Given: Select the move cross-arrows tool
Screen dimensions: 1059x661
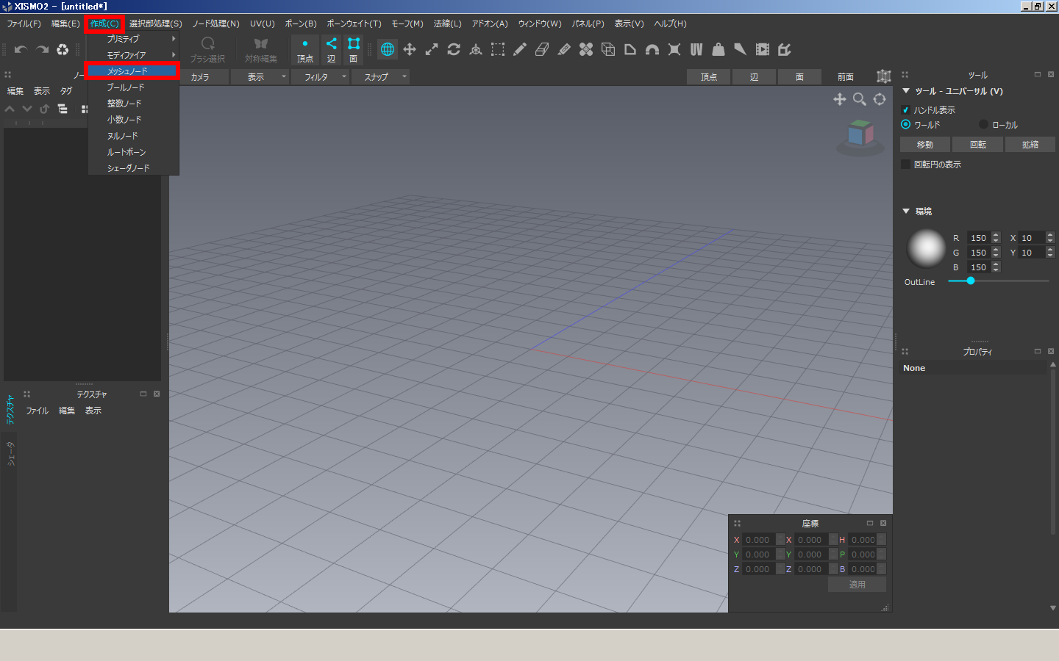Looking at the screenshot, I should pyautogui.click(x=410, y=49).
